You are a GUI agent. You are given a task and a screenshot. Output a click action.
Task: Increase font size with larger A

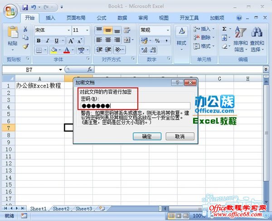[71, 41]
